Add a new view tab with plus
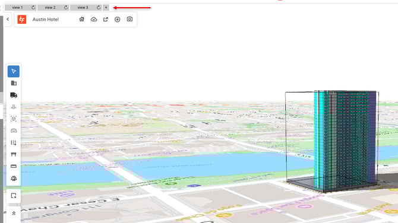Viewport: 398px width, 223px height. pyautogui.click(x=106, y=8)
